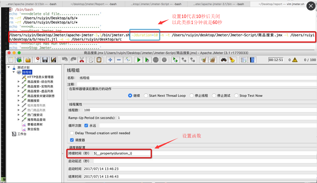The height and width of the screenshot is (183, 317).
Task: Click the Shutdown test icon
Action: [x=164, y=60]
